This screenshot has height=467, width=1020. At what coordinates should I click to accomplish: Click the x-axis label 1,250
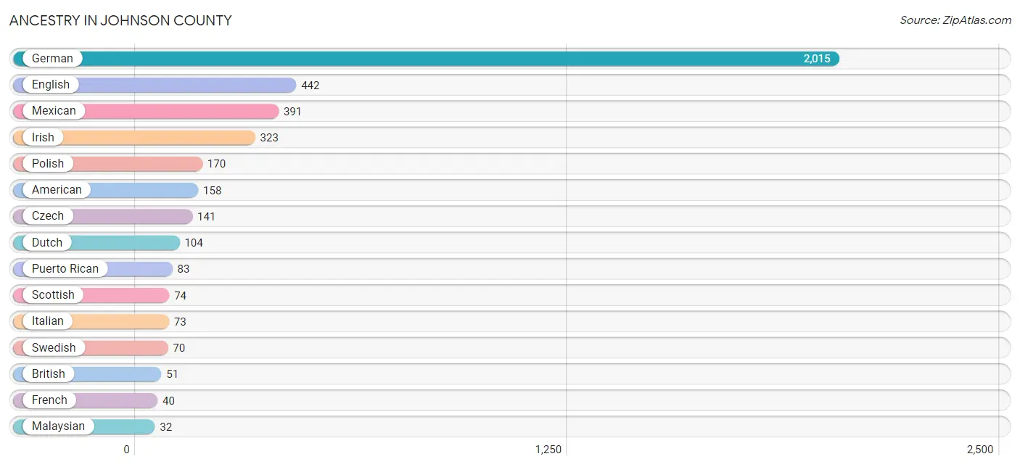[x=548, y=450]
